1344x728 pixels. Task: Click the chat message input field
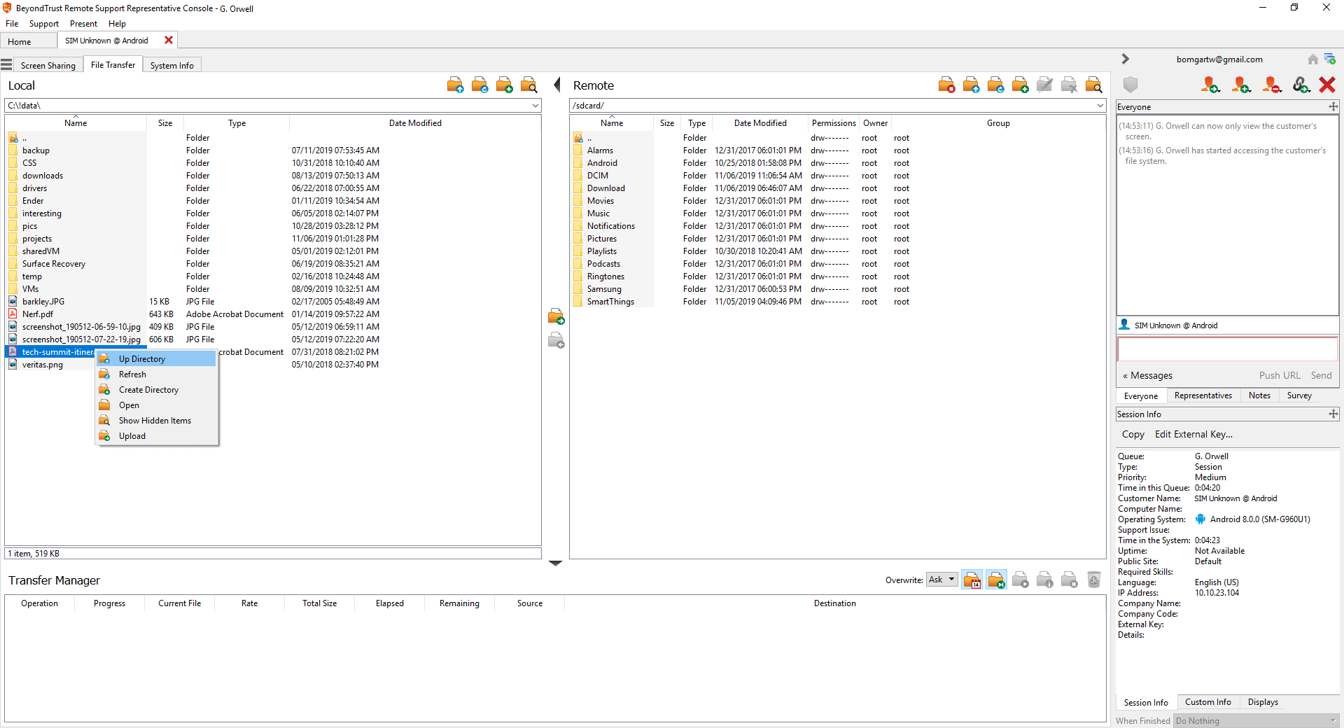(1226, 349)
